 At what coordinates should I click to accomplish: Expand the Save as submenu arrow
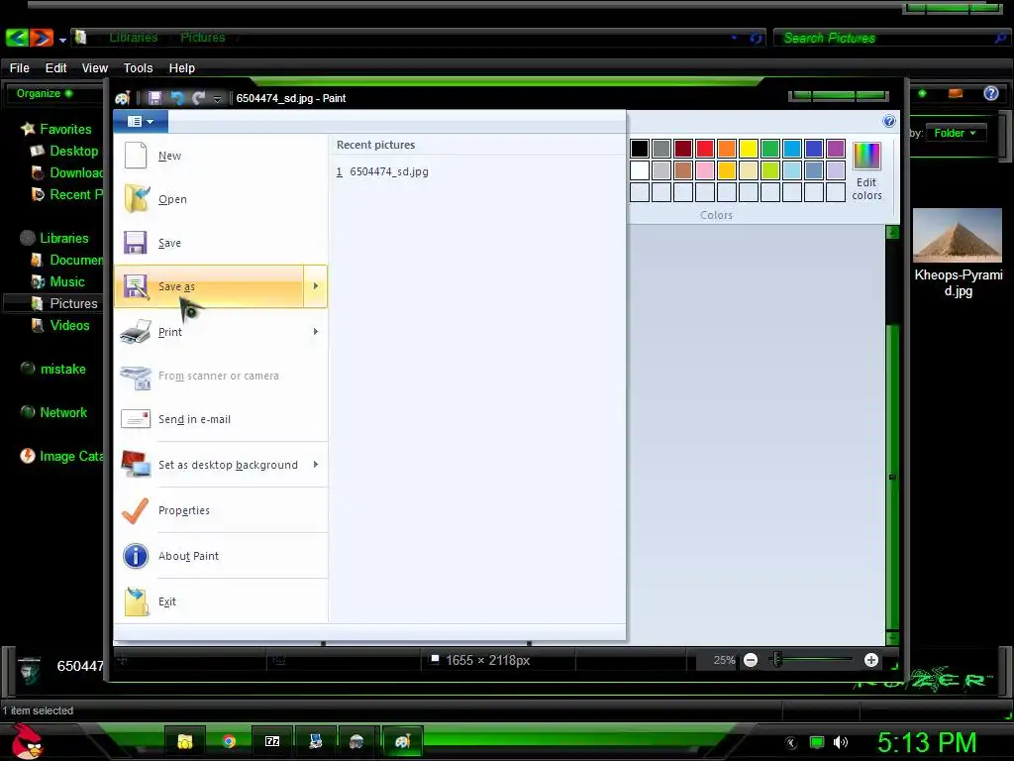316,286
